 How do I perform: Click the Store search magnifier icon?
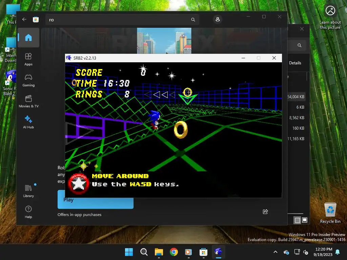point(193,20)
